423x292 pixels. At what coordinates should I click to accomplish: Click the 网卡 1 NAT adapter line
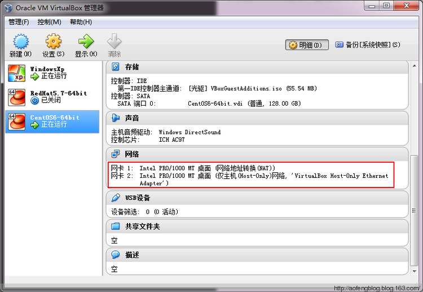coord(193,168)
